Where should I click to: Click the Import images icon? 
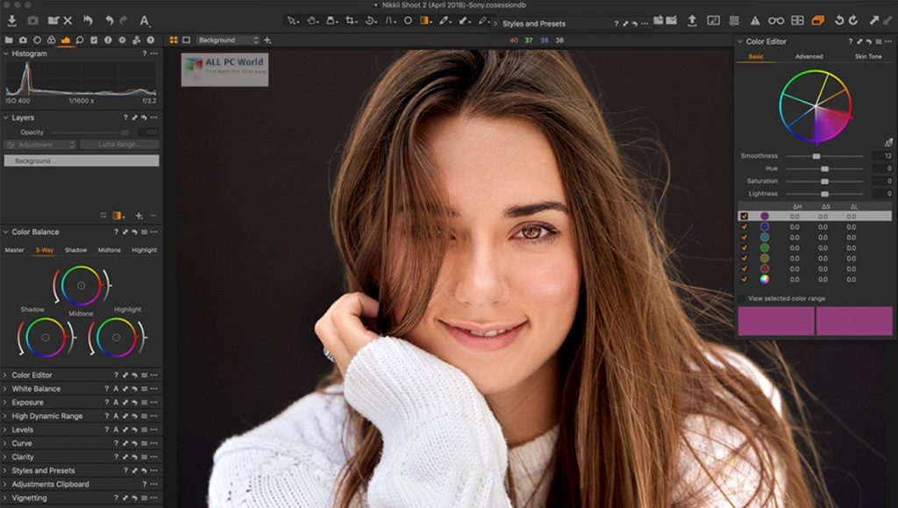click(12, 20)
